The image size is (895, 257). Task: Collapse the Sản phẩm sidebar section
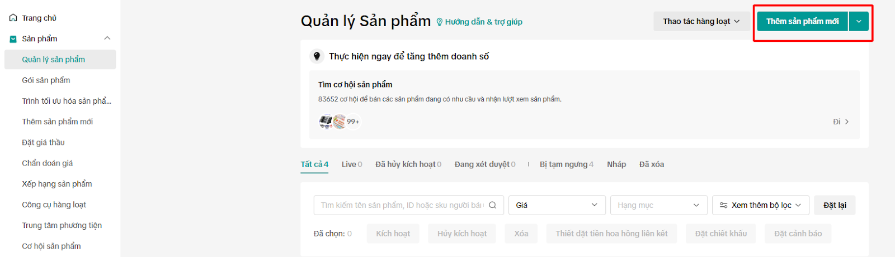[x=107, y=38]
